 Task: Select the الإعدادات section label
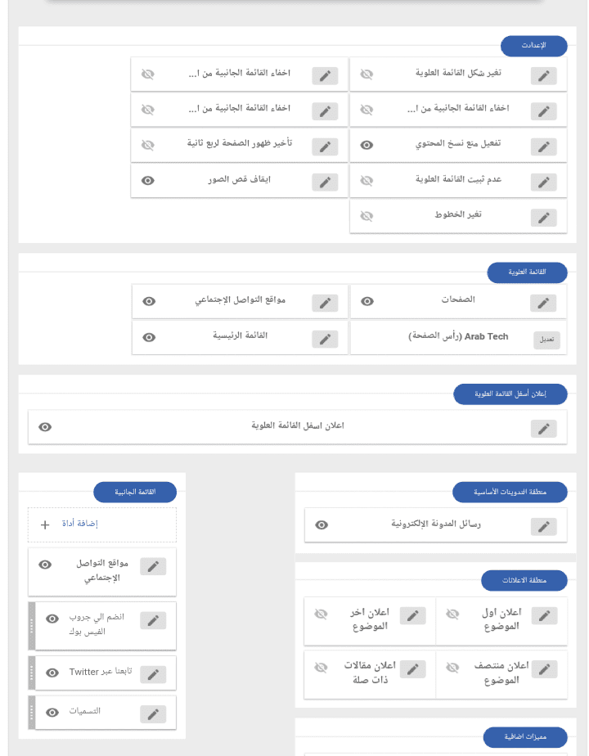533,46
